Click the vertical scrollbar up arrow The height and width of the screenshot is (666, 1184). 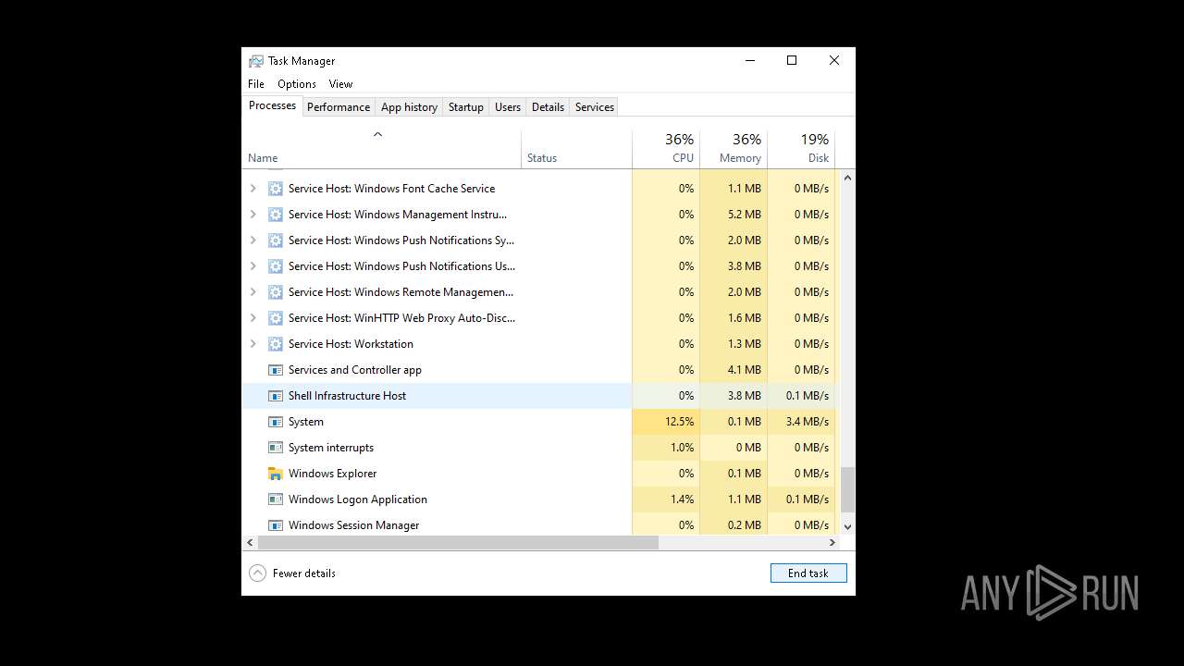[x=847, y=178]
